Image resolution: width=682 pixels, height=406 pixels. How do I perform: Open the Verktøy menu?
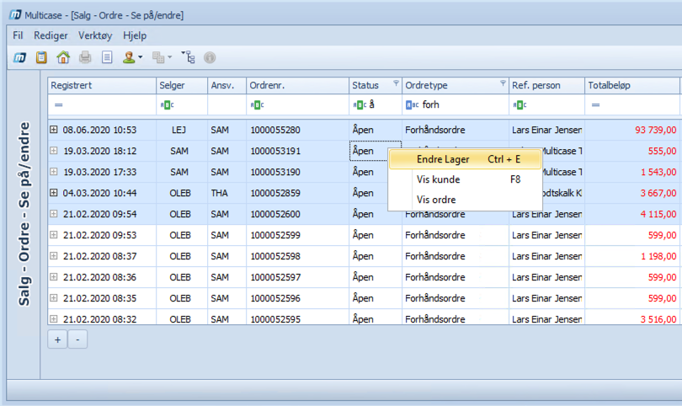pyautogui.click(x=95, y=35)
